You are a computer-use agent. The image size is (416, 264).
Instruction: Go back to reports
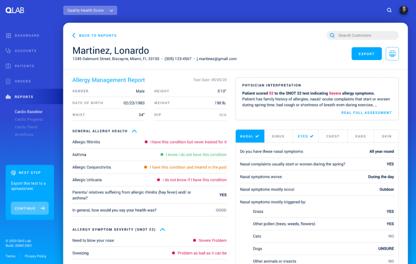(95, 35)
